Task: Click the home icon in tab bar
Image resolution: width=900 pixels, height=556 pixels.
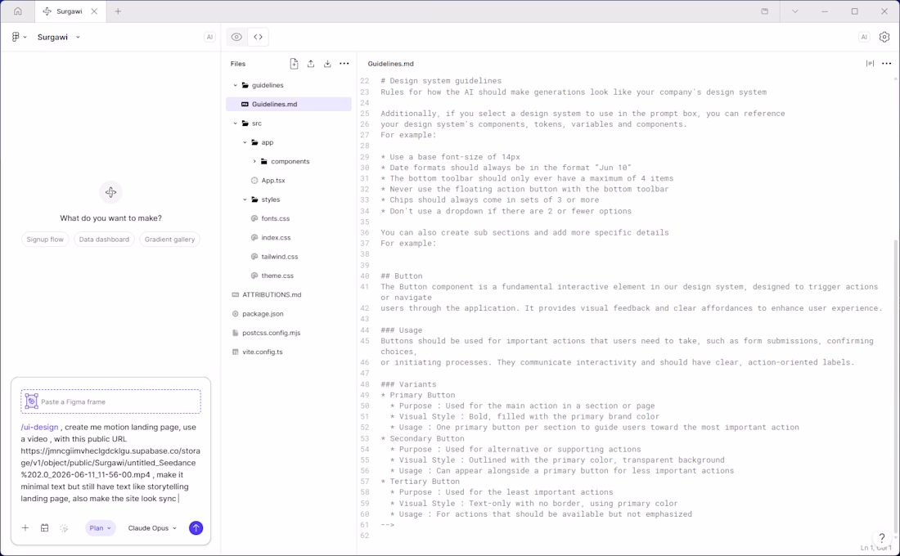Action: pos(18,11)
